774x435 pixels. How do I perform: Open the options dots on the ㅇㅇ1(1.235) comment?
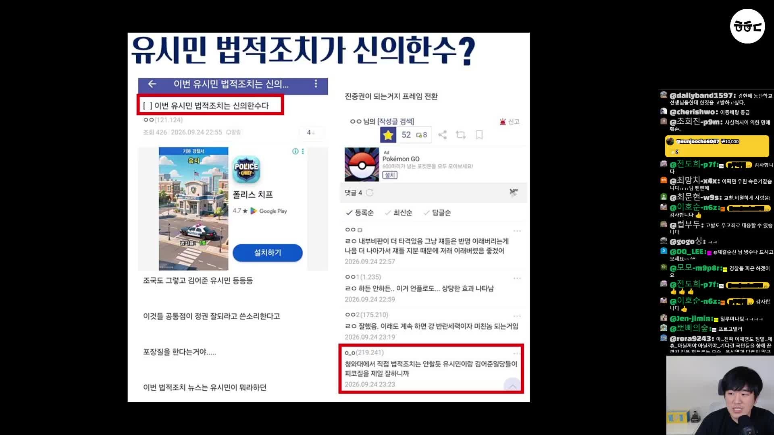[x=517, y=278]
